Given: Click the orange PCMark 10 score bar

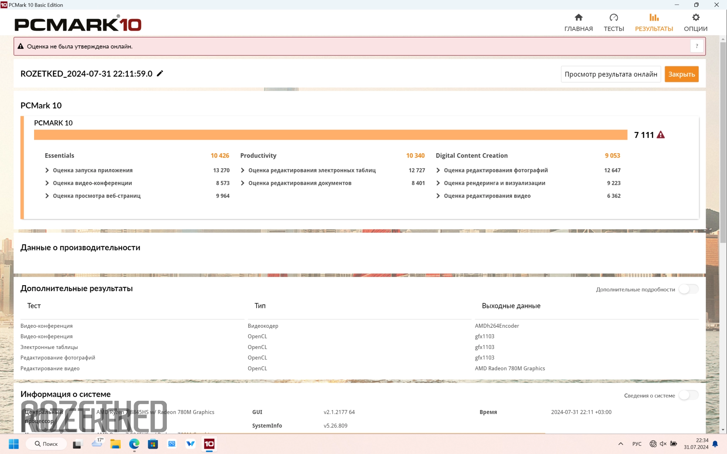Looking at the screenshot, I should click(x=330, y=135).
